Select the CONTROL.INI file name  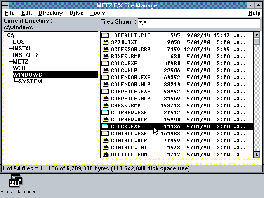click(129, 148)
